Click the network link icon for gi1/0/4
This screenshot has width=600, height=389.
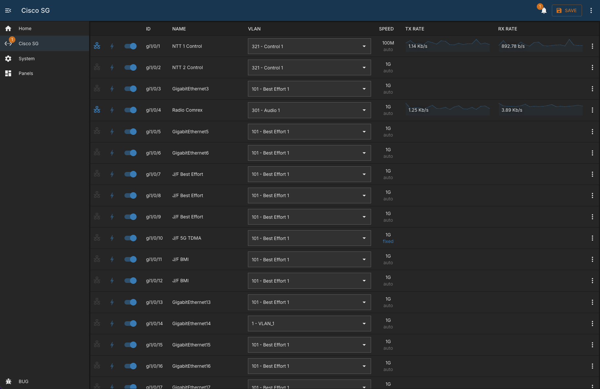coord(97,110)
